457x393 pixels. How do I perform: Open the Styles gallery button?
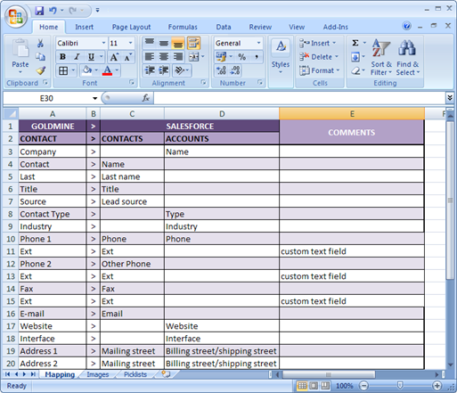[x=281, y=56]
